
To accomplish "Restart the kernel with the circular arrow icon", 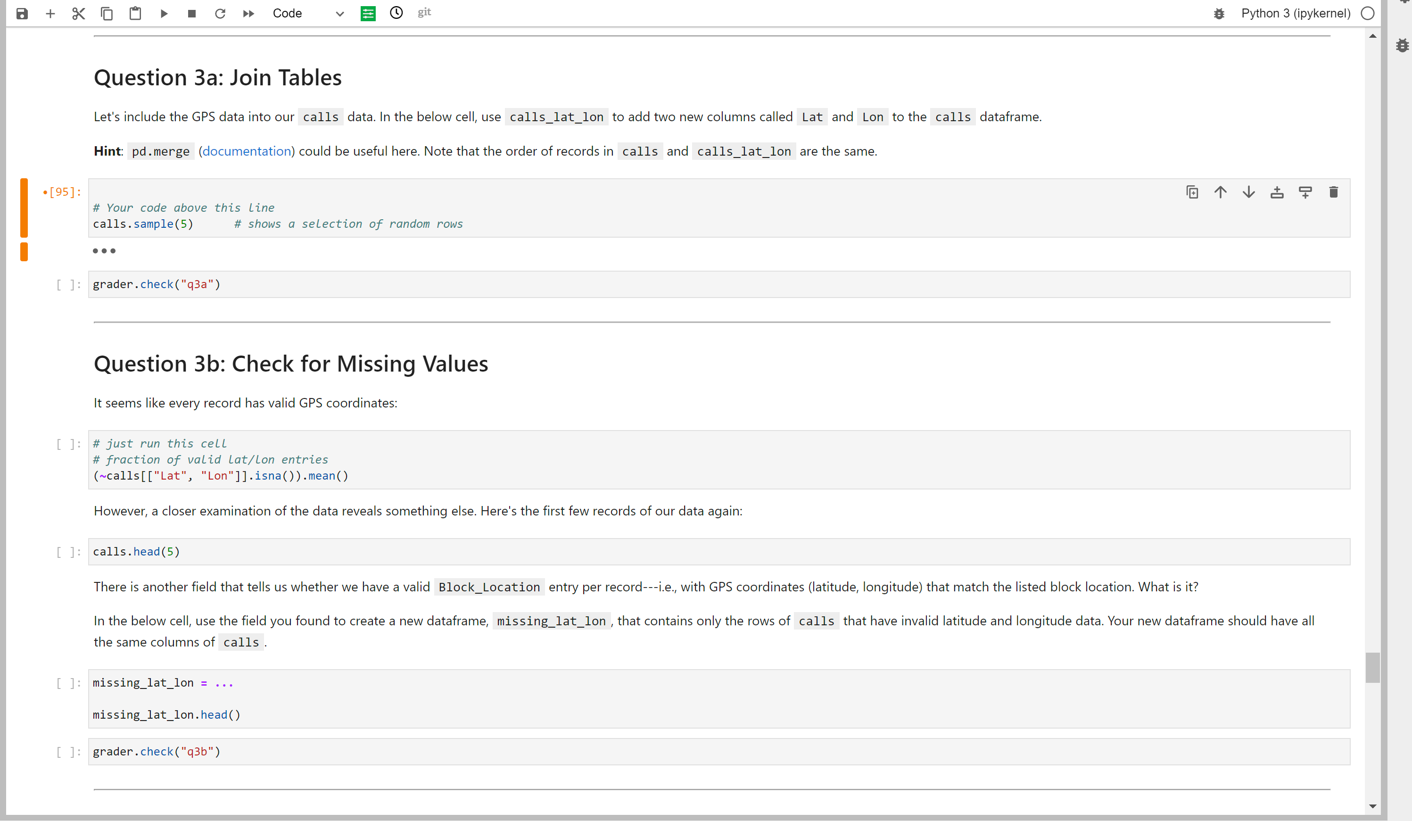I will 220,14.
